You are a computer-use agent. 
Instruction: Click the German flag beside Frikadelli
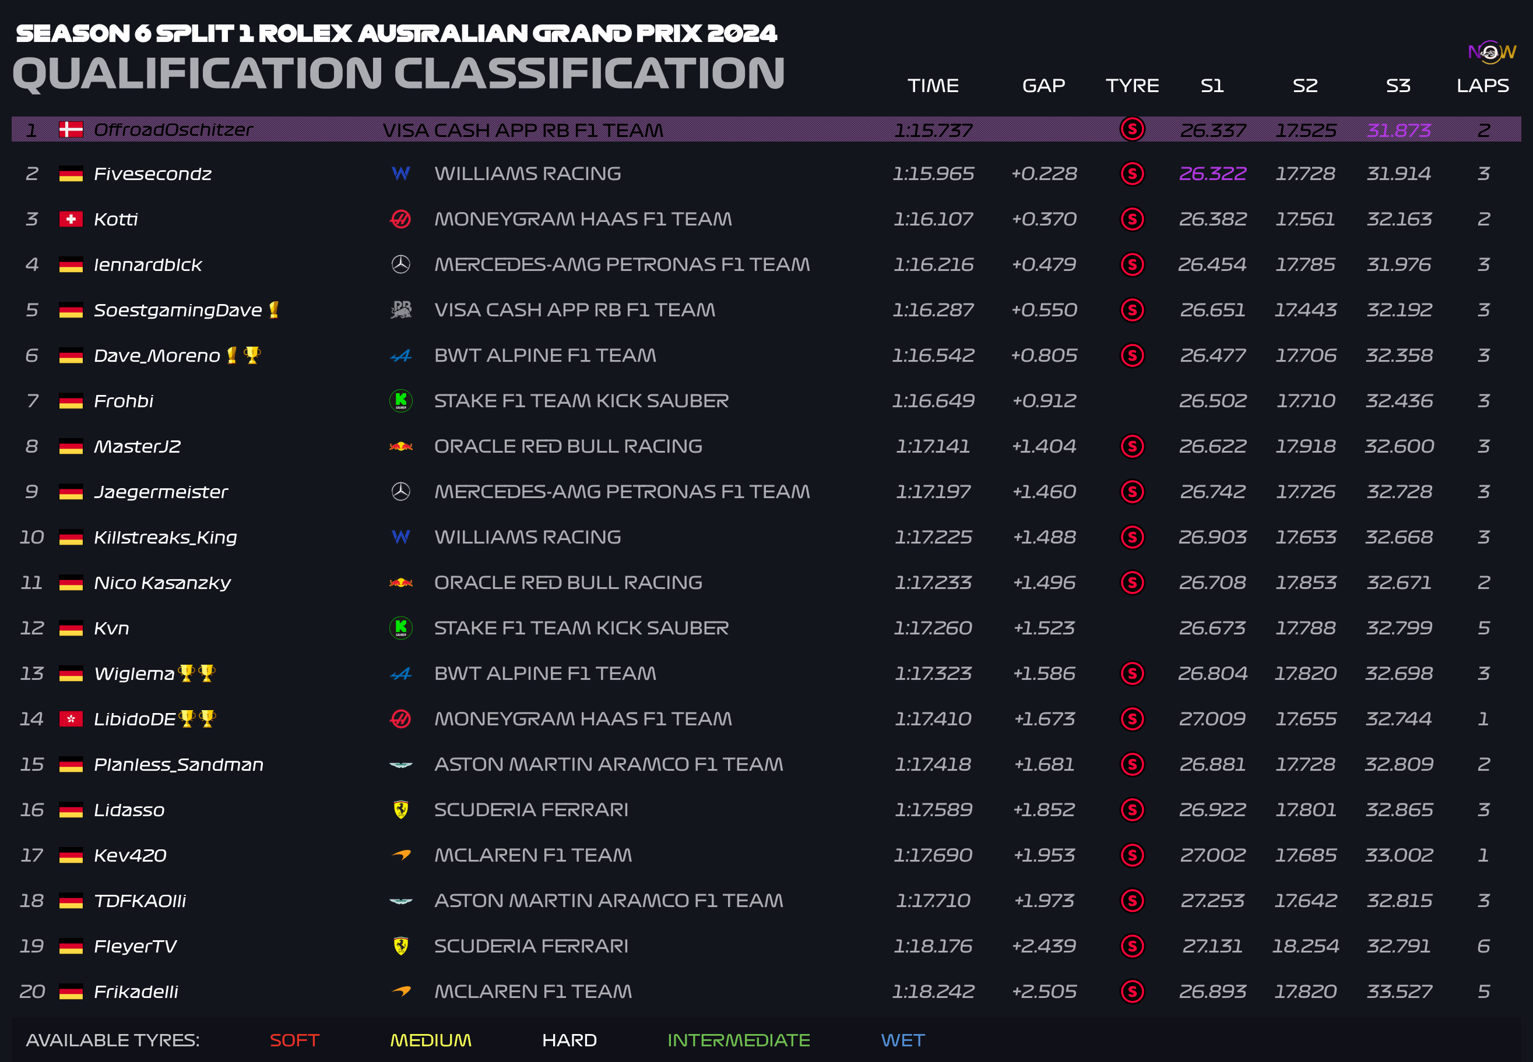pos(71,992)
